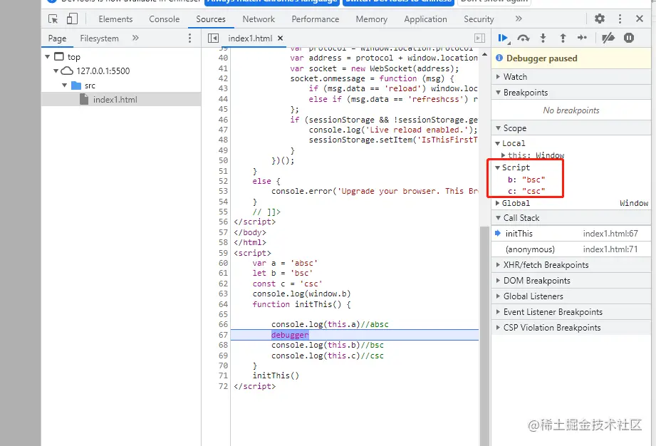Collapse the Local scope
656x446 pixels.
497,143
